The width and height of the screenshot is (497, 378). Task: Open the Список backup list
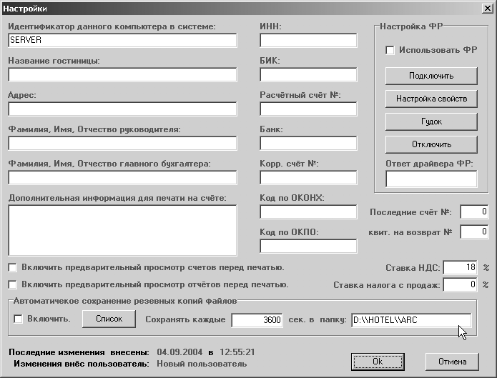109,319
